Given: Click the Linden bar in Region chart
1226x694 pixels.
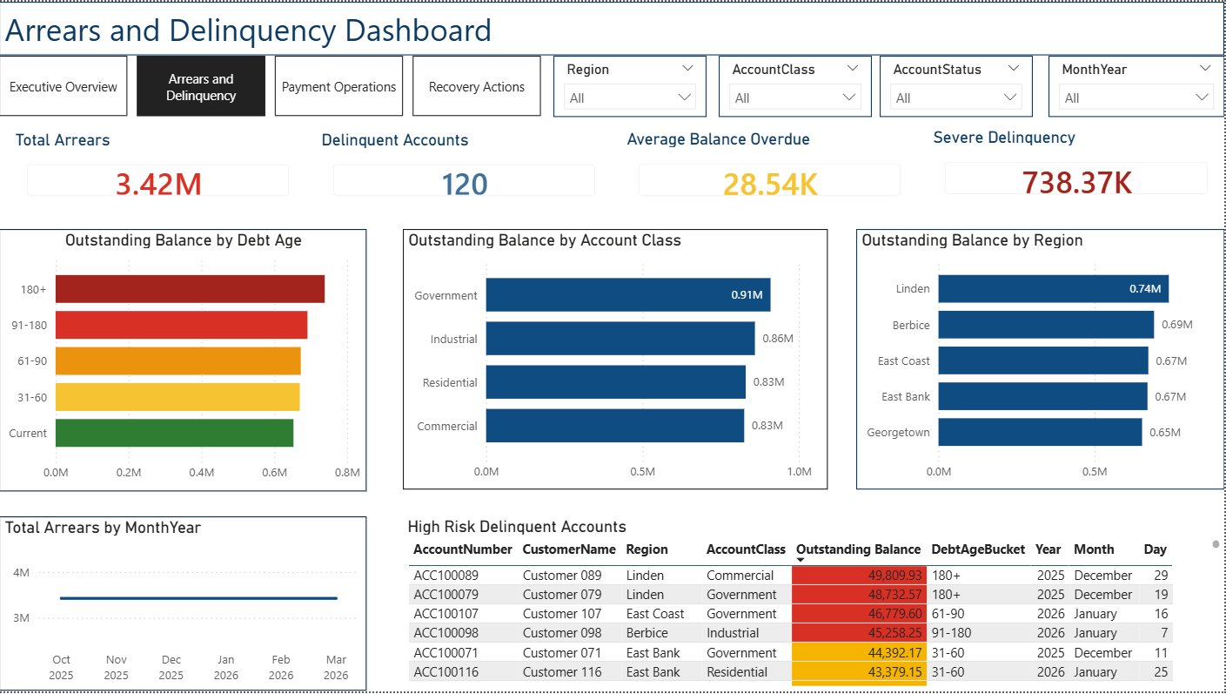Looking at the screenshot, I should [x=1053, y=288].
